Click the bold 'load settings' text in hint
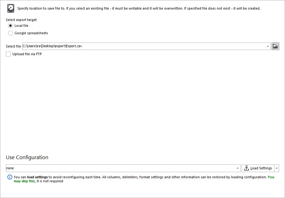 [x=37, y=177]
